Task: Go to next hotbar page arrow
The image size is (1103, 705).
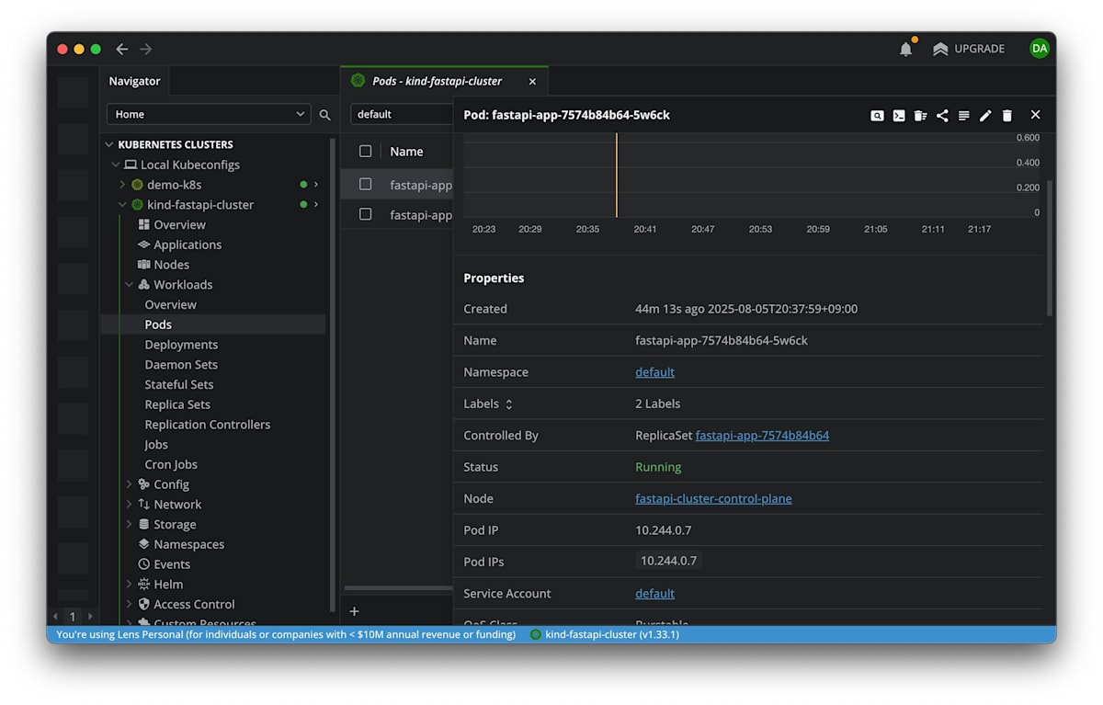Action: click(90, 617)
